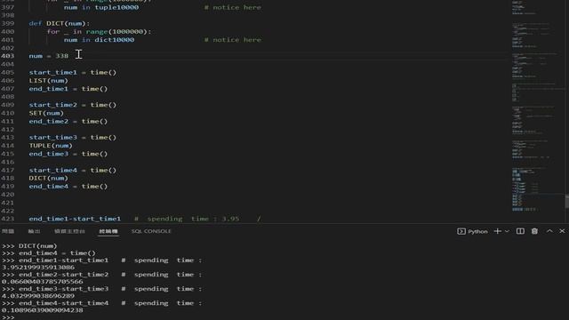Click terminal output 0.06600403785705566
Image resolution: width=569 pixels, height=320 pixels.
tap(42, 282)
